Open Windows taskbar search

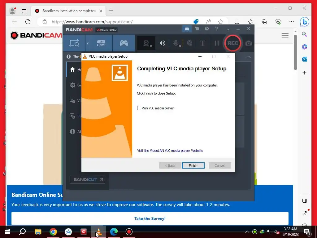22,232
